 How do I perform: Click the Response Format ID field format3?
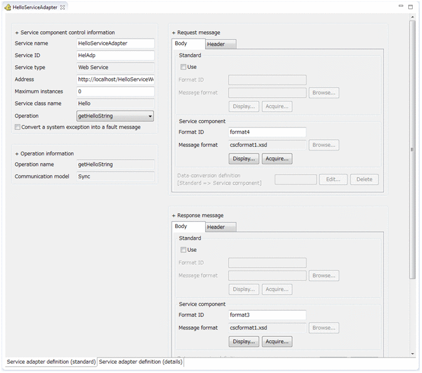coord(267,315)
